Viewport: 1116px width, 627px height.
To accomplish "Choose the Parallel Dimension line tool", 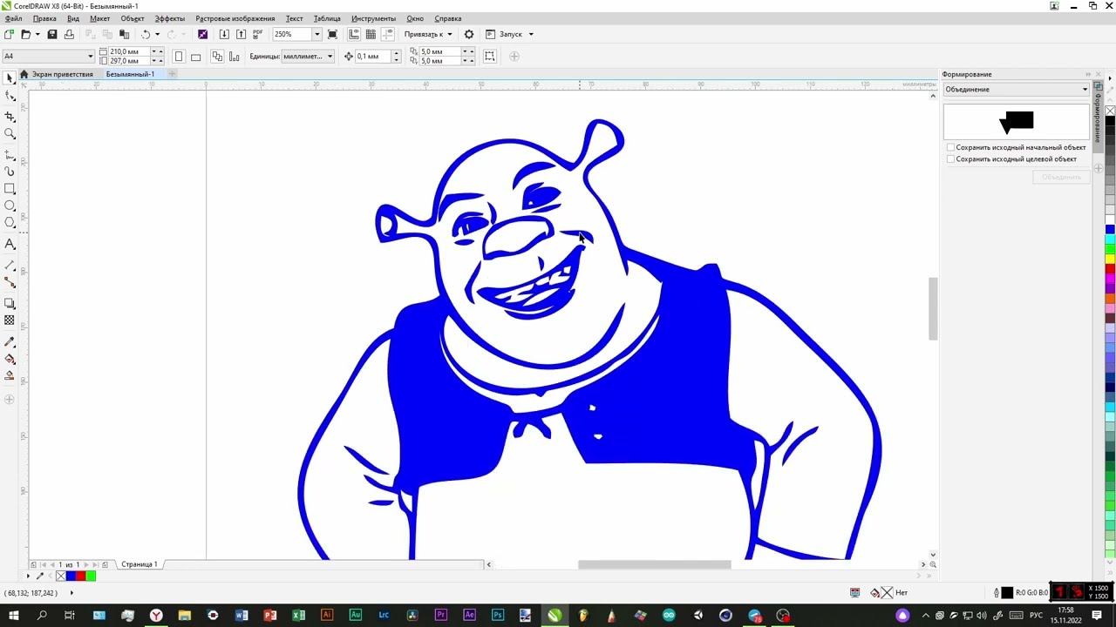I will 10,265.
